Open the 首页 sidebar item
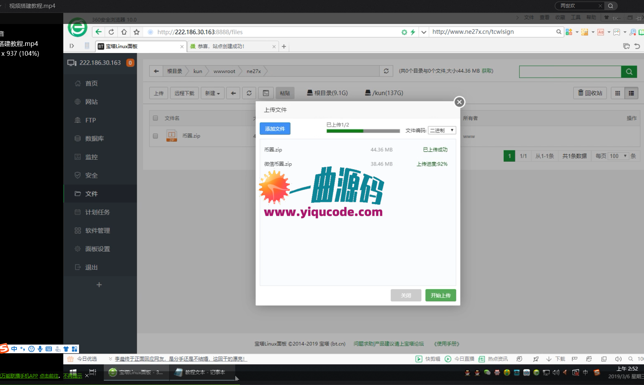The width and height of the screenshot is (644, 385). pyautogui.click(x=100, y=83)
